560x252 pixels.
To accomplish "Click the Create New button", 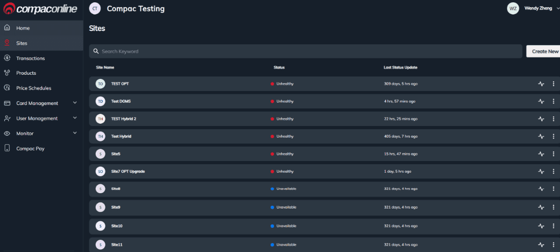I will [544, 51].
